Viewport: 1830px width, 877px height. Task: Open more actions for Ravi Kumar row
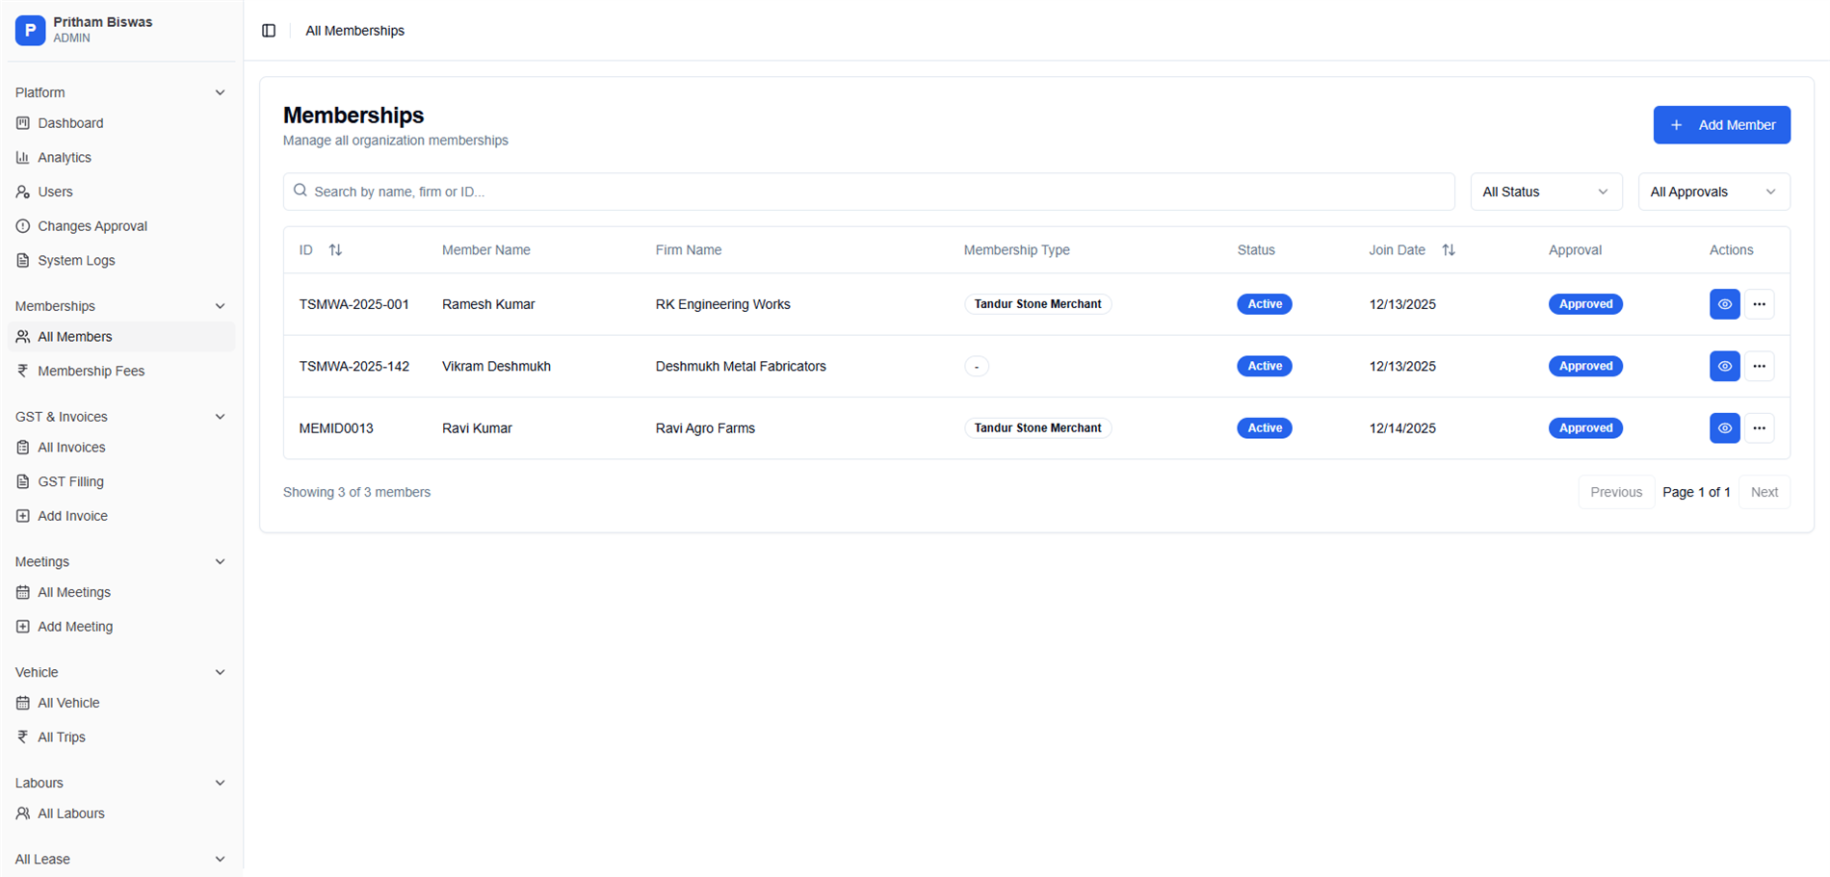coord(1759,428)
